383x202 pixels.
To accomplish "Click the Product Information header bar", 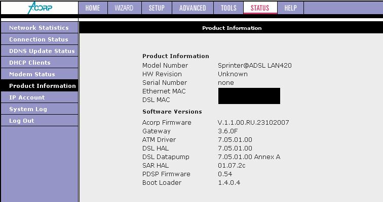I will coord(232,28).
